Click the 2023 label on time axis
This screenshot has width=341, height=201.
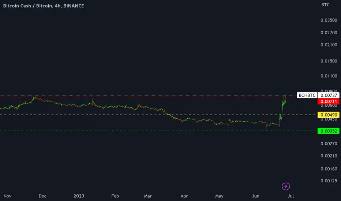coord(79,196)
